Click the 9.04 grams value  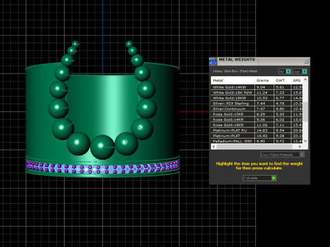[261, 87]
